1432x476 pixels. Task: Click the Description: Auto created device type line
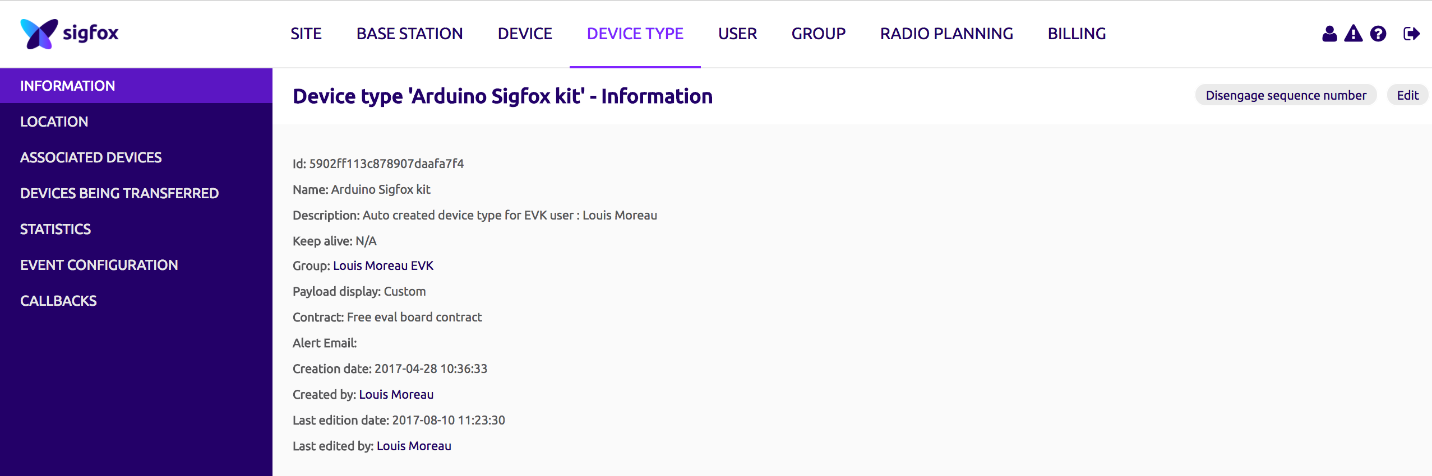pyautogui.click(x=475, y=215)
